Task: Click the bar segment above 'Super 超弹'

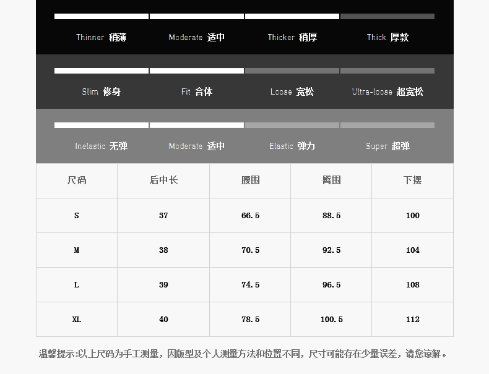Action: [387, 125]
